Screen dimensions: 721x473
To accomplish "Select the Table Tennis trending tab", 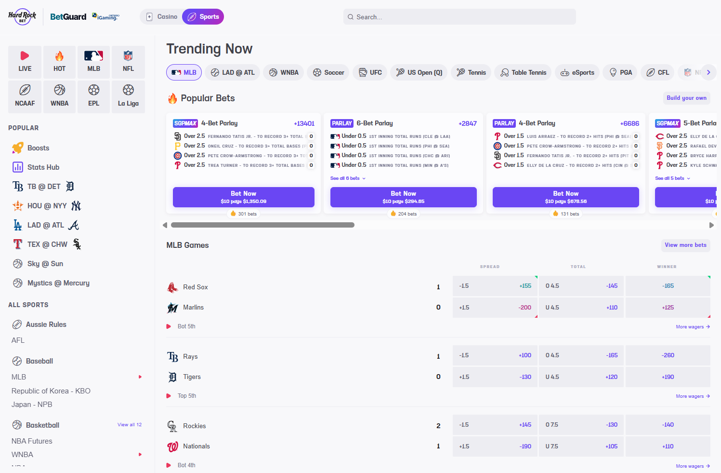I will pyautogui.click(x=523, y=72).
